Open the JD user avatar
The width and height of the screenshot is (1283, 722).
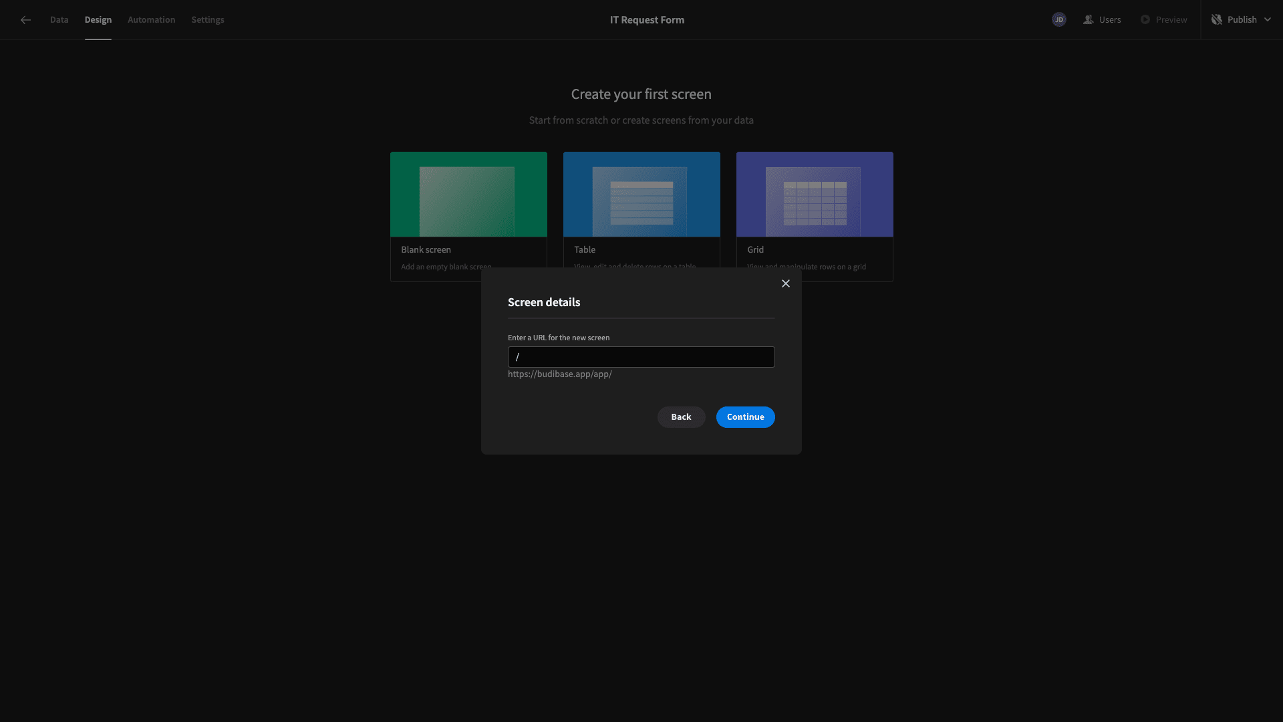pyautogui.click(x=1058, y=20)
